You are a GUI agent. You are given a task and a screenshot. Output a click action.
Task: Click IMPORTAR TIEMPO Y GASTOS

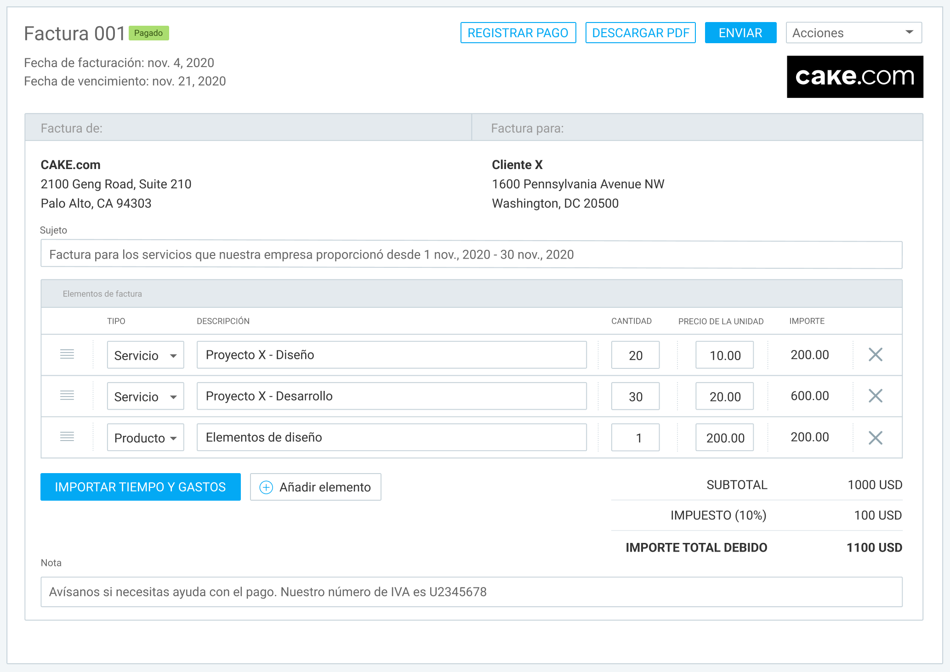[141, 487]
